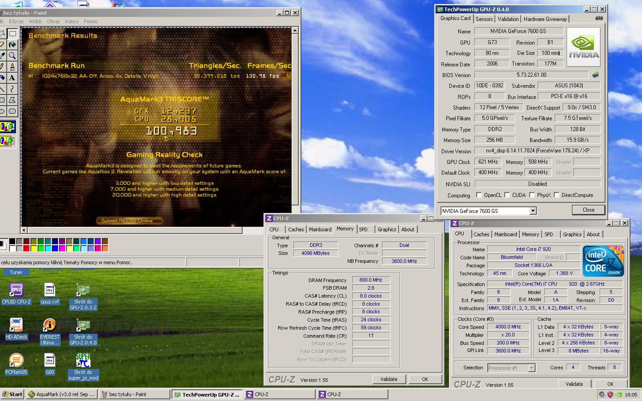Choose the Magnifier tool in Paint
The width and height of the screenshot is (642, 401).
coord(12,56)
